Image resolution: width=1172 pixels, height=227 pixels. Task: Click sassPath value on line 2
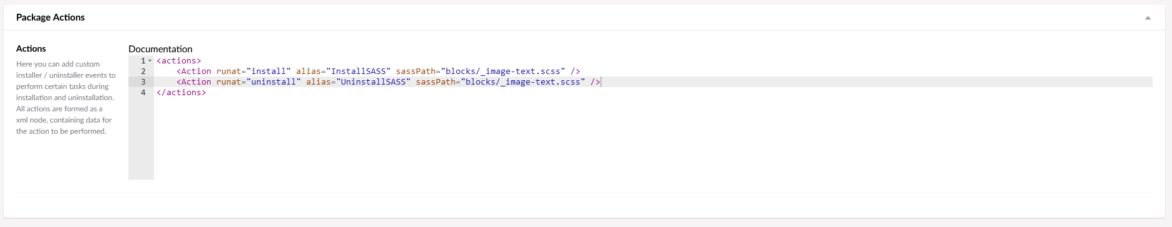[x=503, y=72]
